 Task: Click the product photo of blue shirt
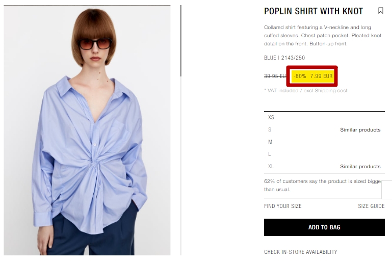(x=87, y=130)
